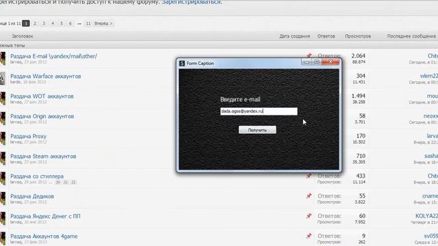Image resolution: width=438 pixels, height=246 pixels.
Task: Click the Получить button
Action: 257,130
